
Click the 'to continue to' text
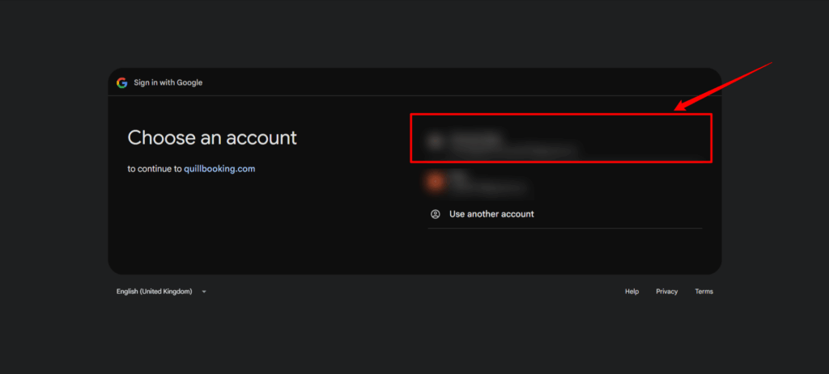[154, 169]
